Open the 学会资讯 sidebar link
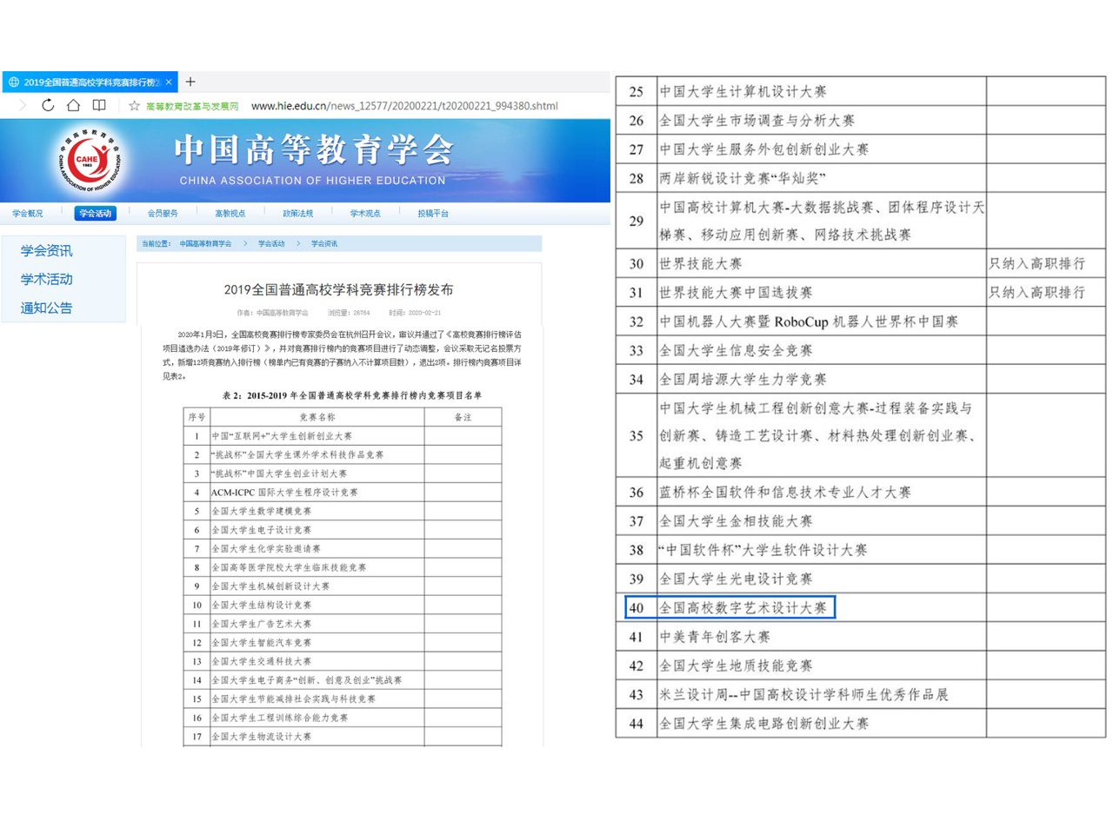Viewport: 1113px width, 834px height. (45, 250)
